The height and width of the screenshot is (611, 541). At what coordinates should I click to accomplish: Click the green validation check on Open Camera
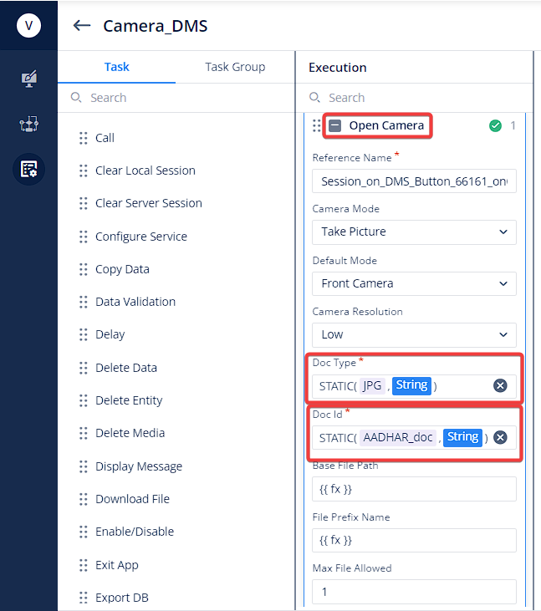coord(495,125)
